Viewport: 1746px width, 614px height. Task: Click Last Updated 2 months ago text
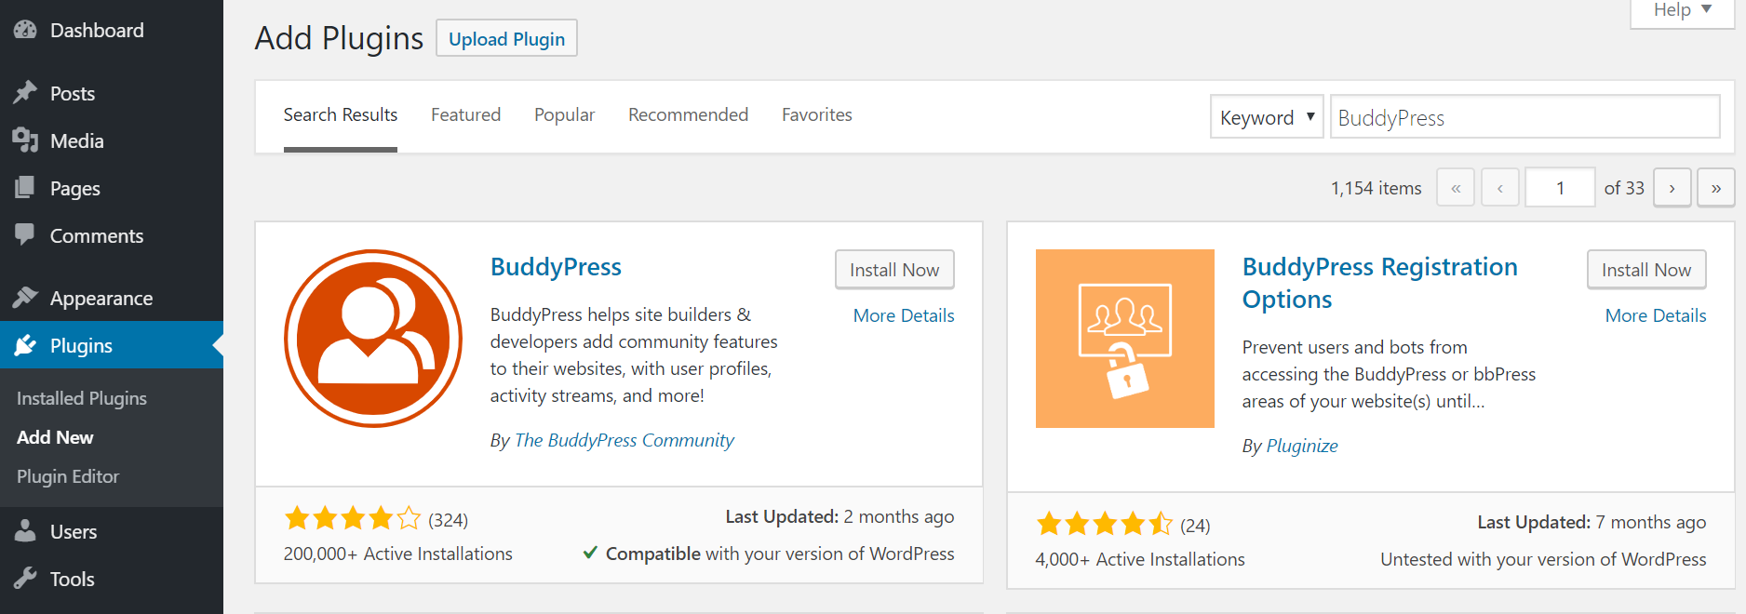[x=839, y=516]
